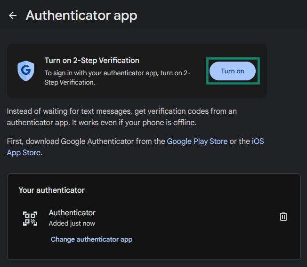Click the Turn on button

233,71
